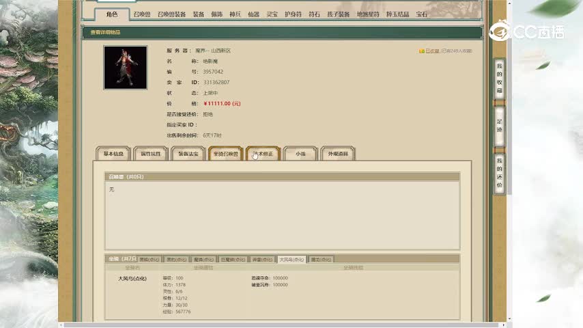Open the 足迹 side panel
Image resolution: width=583 pixels, height=328 pixels.
tap(499, 126)
